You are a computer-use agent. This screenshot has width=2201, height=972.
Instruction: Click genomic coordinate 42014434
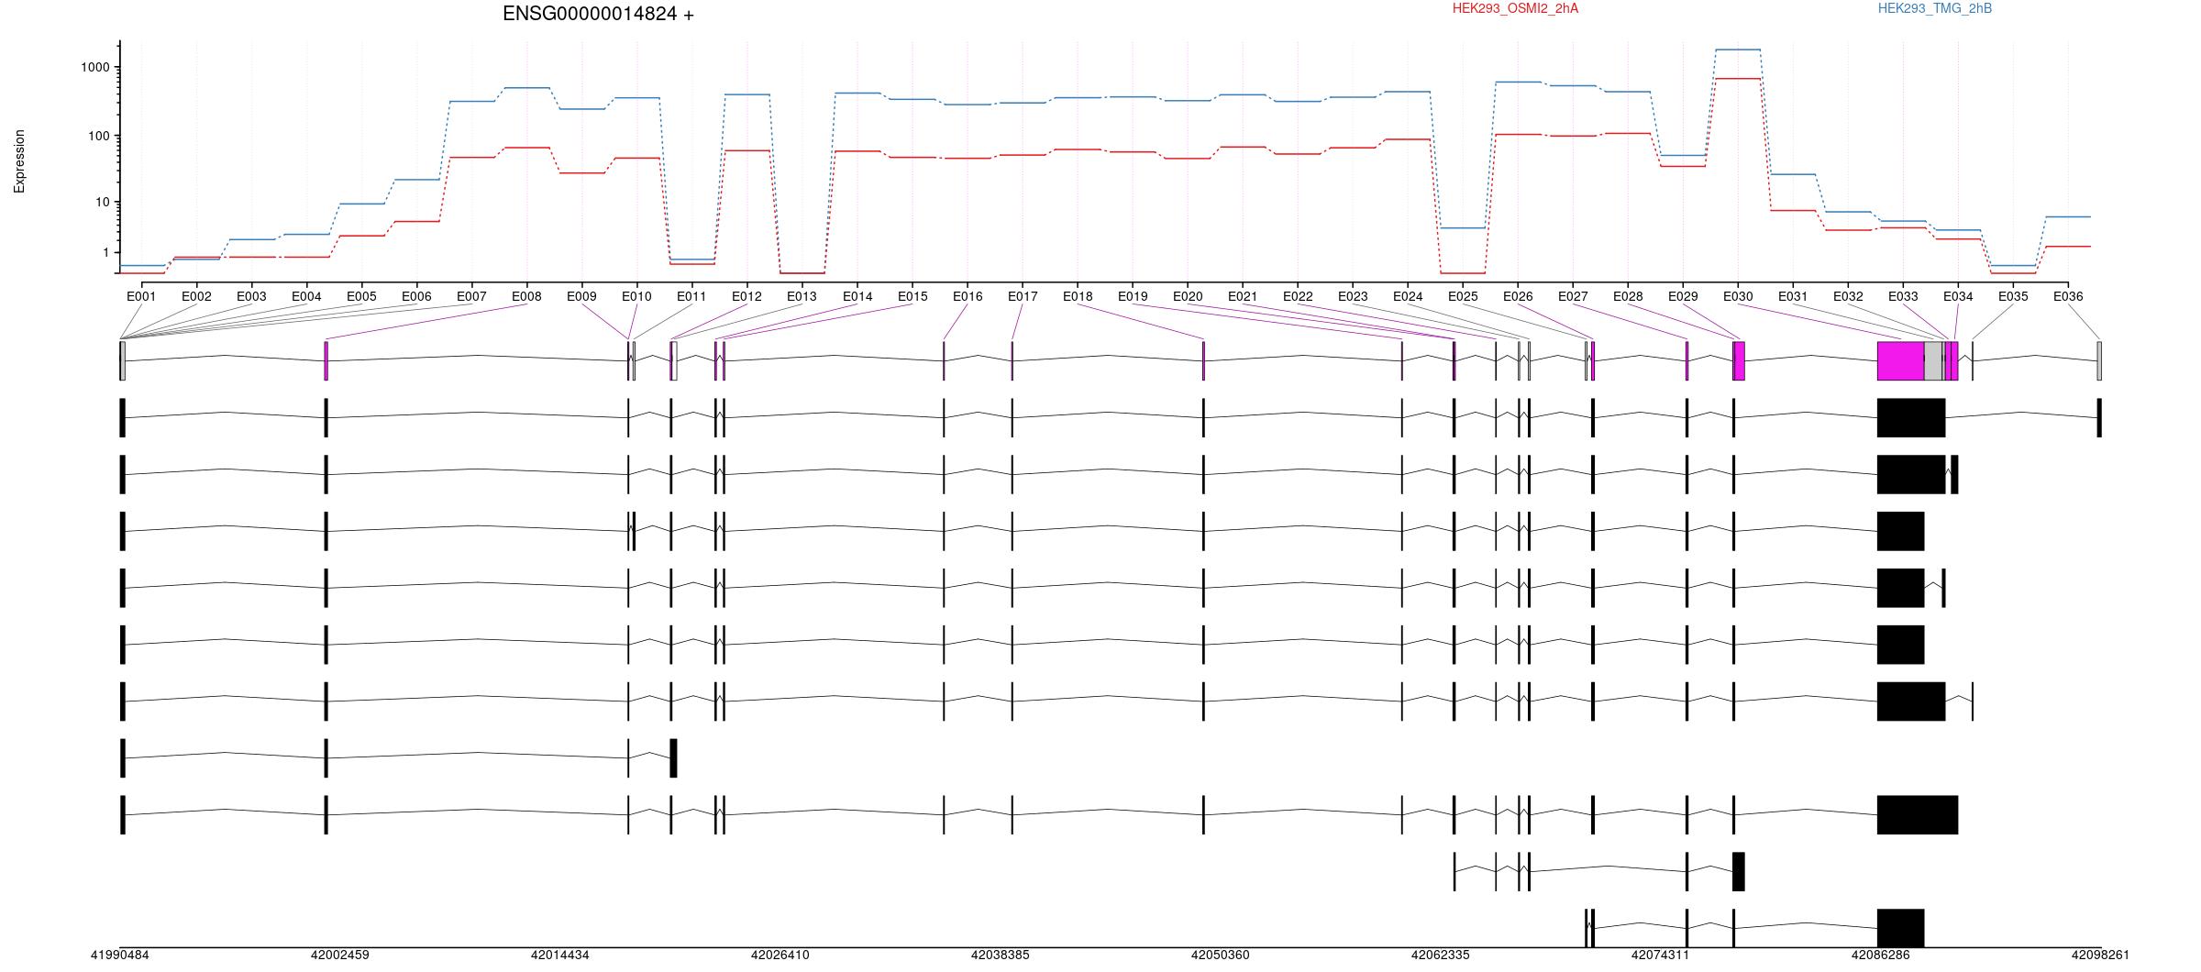[x=559, y=955]
